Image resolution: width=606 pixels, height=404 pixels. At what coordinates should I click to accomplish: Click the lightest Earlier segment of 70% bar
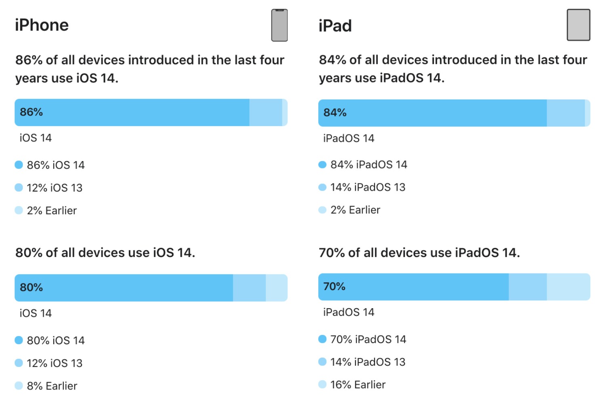(x=568, y=287)
